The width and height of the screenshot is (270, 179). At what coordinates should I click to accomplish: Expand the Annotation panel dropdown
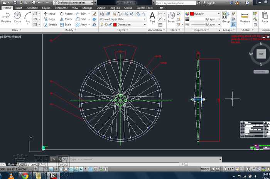[x=156, y=30]
